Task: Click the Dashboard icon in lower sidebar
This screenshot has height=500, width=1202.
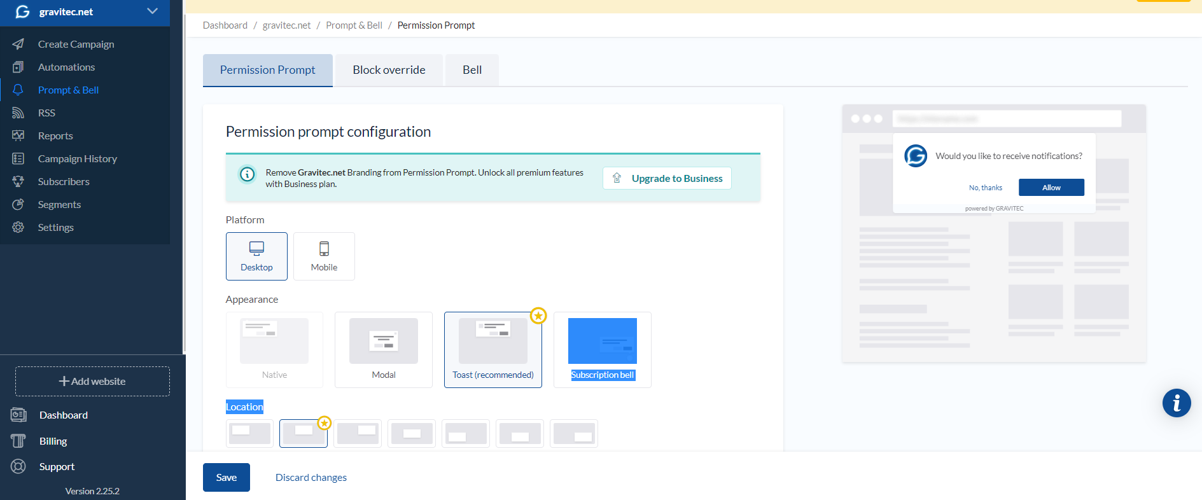Action: click(18, 415)
